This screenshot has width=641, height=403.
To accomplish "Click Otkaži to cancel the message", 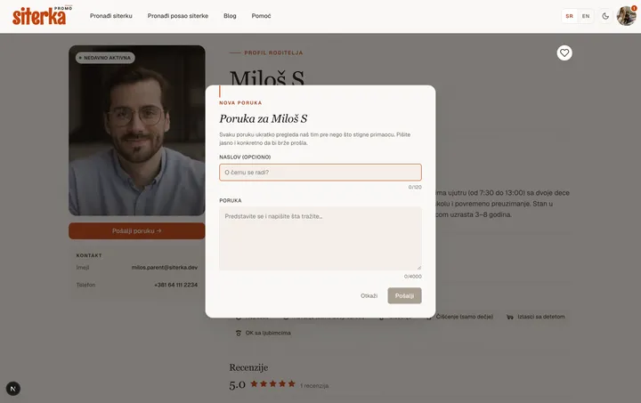I will click(369, 295).
